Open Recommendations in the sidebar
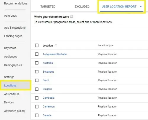Image resolution: width=148 pixels, height=120 pixels. [x=16, y=4]
